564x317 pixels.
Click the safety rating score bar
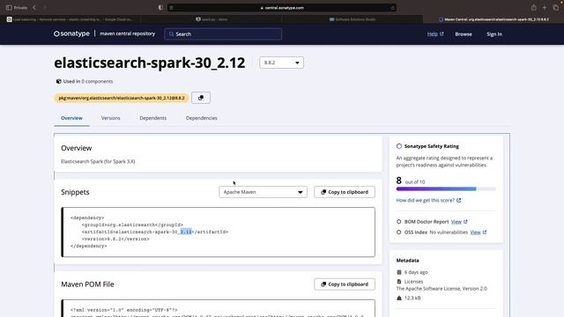point(446,188)
